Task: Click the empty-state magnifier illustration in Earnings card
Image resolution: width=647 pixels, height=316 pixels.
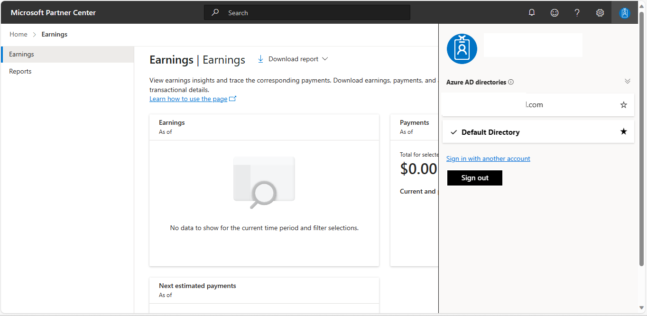Action: (x=264, y=183)
